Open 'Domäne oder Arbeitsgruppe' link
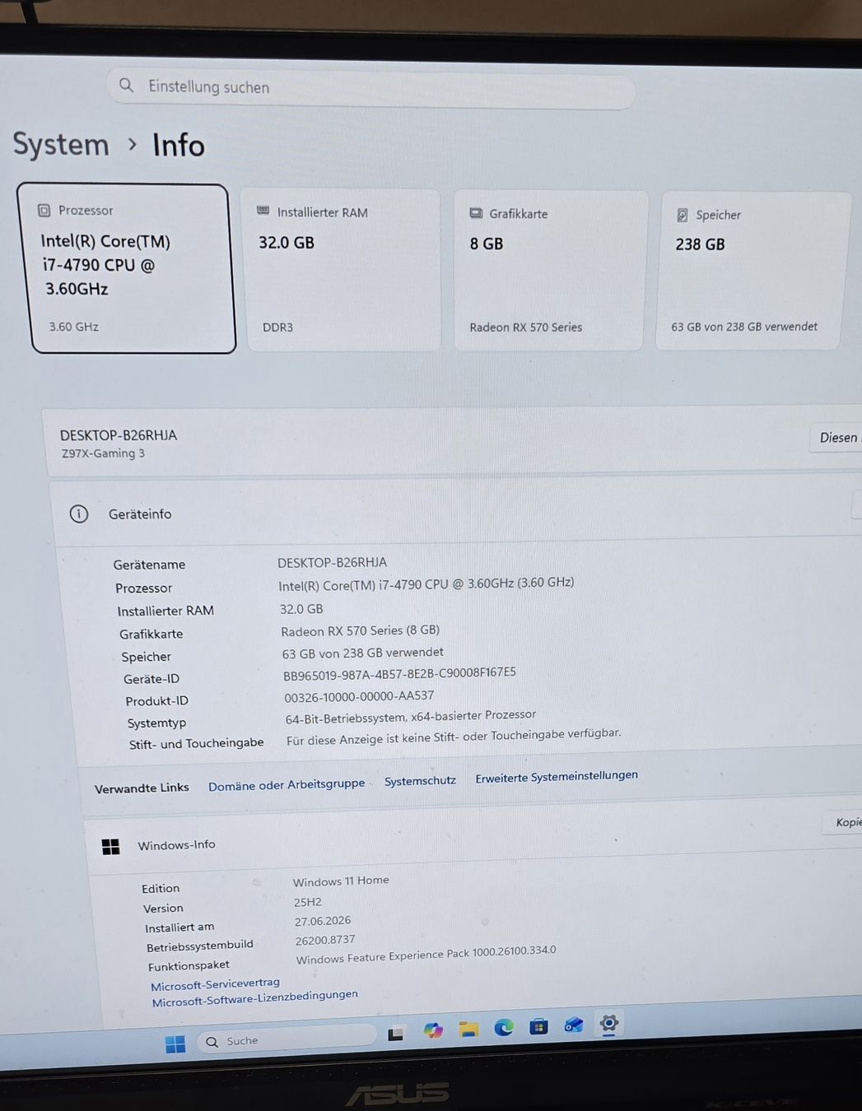Image resolution: width=862 pixels, height=1111 pixels. [x=287, y=784]
